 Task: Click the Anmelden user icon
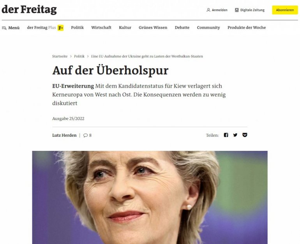point(208,10)
